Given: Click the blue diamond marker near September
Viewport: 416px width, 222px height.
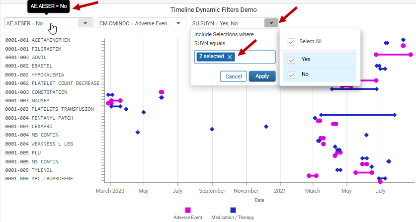Looking at the screenshot, I should (212, 129).
